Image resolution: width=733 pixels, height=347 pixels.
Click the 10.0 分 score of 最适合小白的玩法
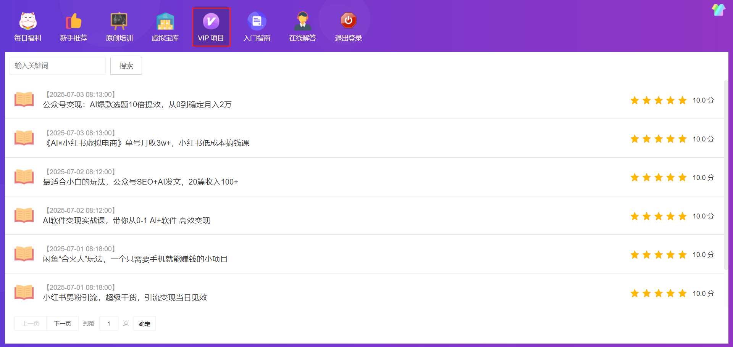(x=703, y=178)
